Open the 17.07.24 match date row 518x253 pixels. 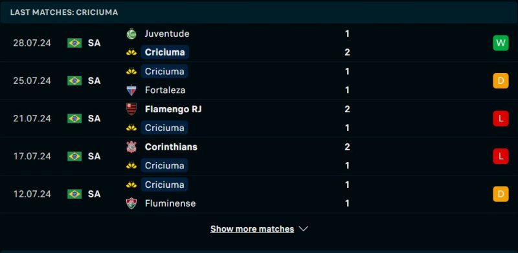click(x=259, y=156)
